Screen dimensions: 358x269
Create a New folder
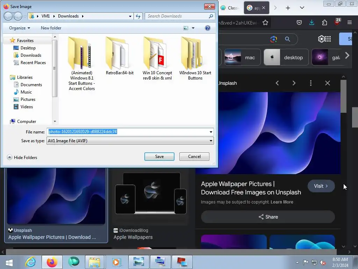pyautogui.click(x=51, y=28)
